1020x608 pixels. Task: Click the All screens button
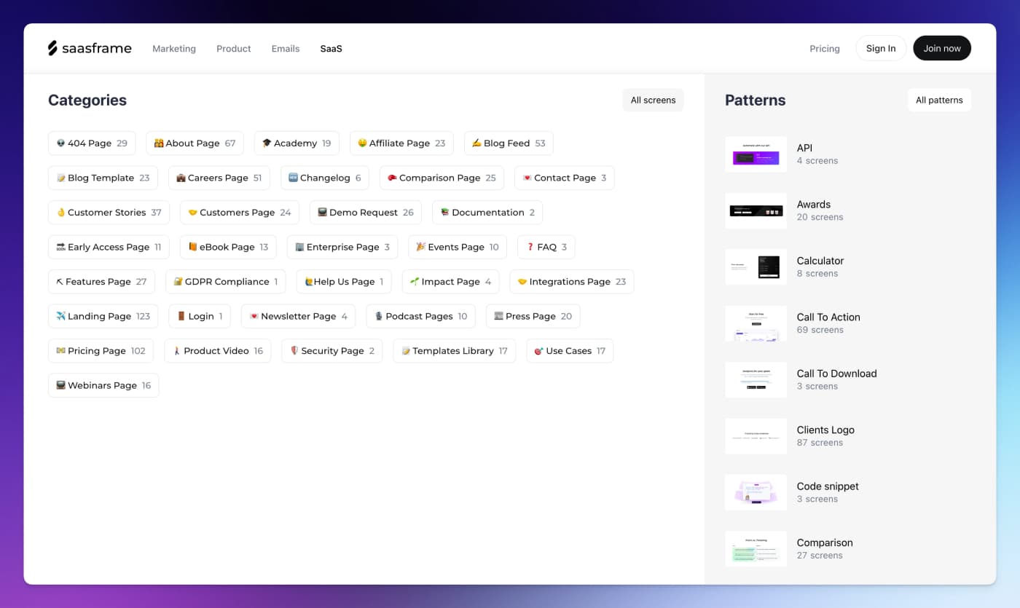coord(653,100)
